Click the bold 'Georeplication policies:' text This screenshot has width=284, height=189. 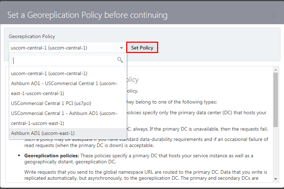coord(52,156)
